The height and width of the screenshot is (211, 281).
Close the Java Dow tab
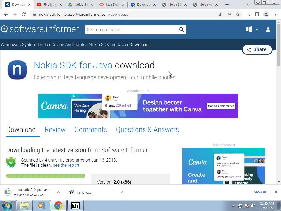click(x=123, y=5)
